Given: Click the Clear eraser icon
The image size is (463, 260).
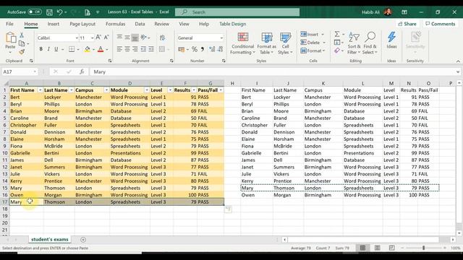Looking at the screenshot, I should 337,51.
